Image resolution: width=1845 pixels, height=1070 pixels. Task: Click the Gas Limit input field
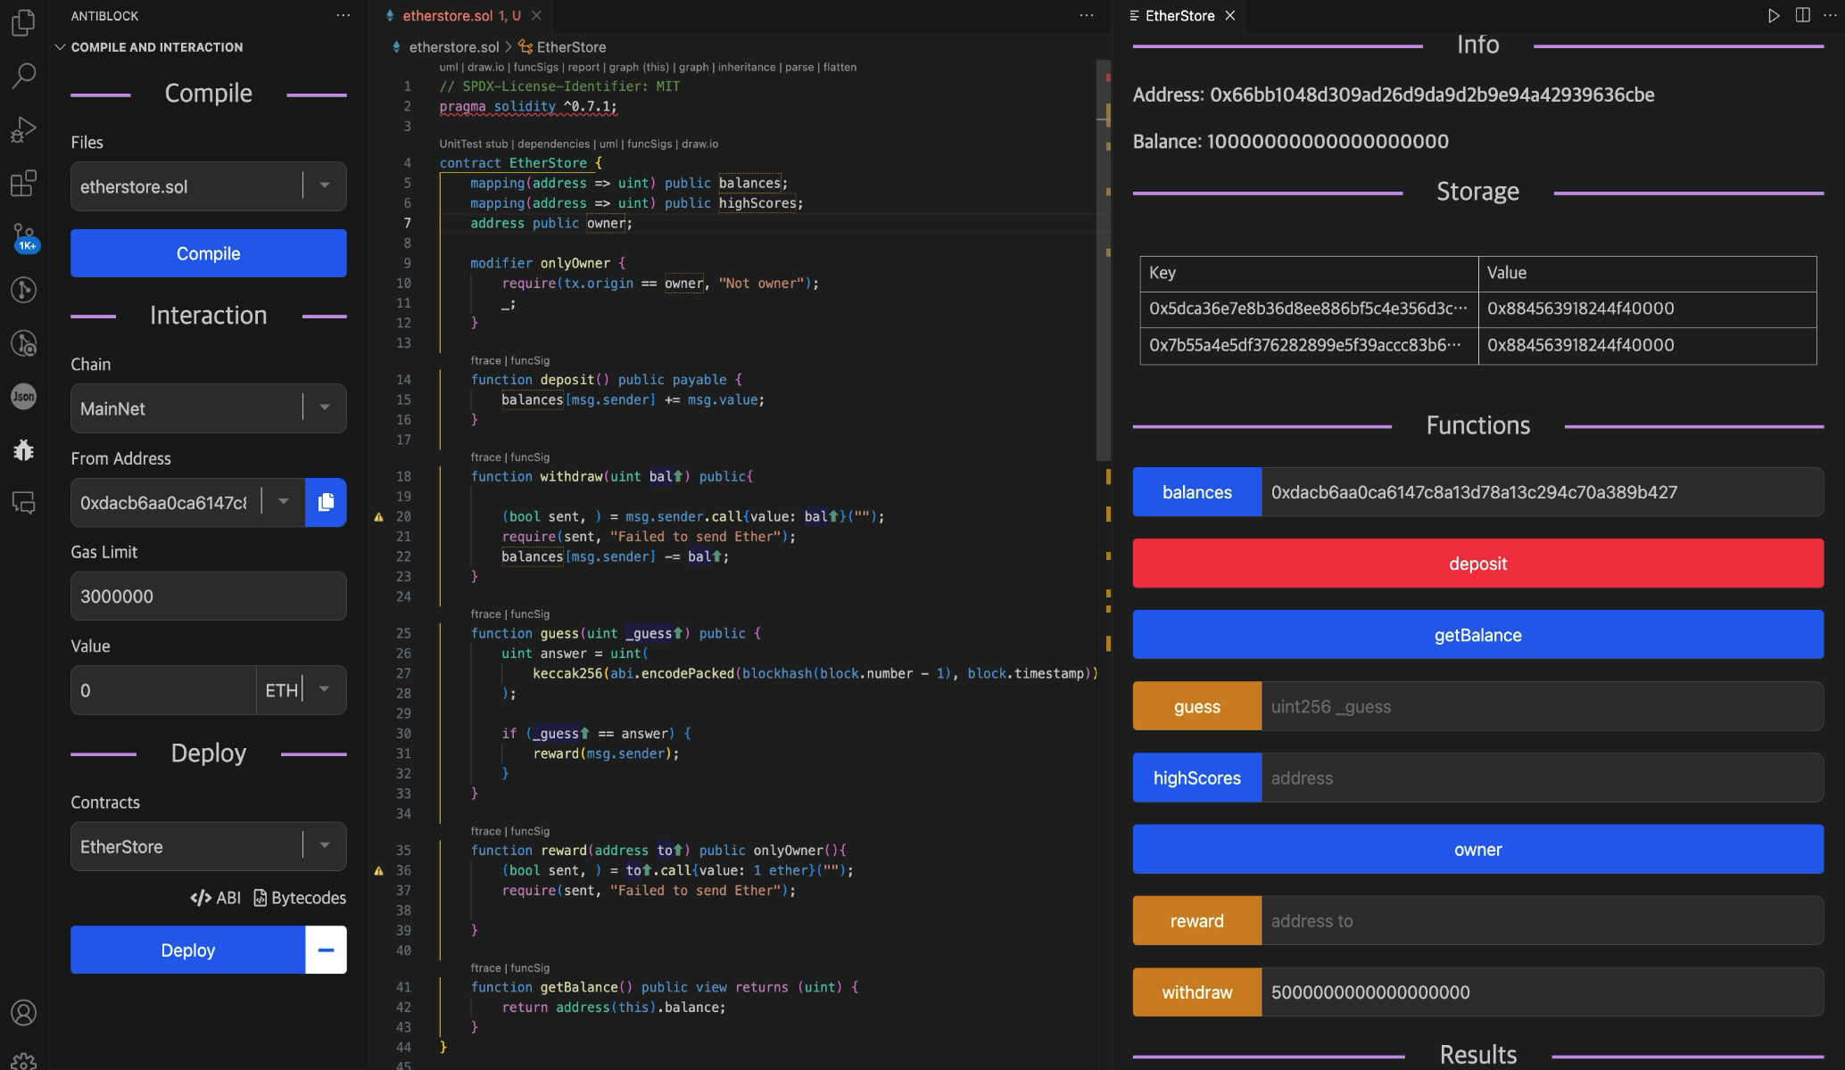point(208,596)
